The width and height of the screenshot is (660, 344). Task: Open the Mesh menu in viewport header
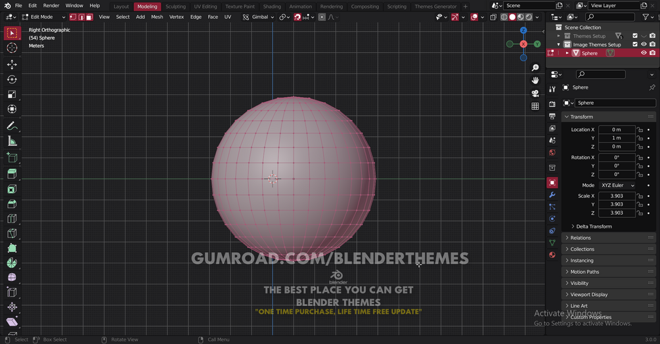point(157,17)
